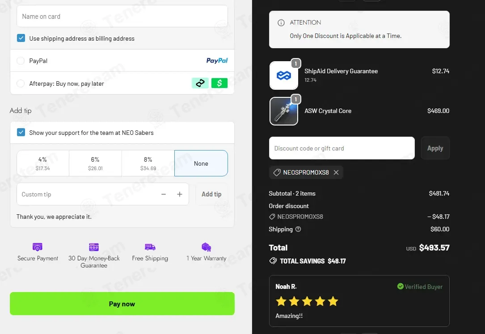Choose the 8% tip option

click(x=148, y=163)
